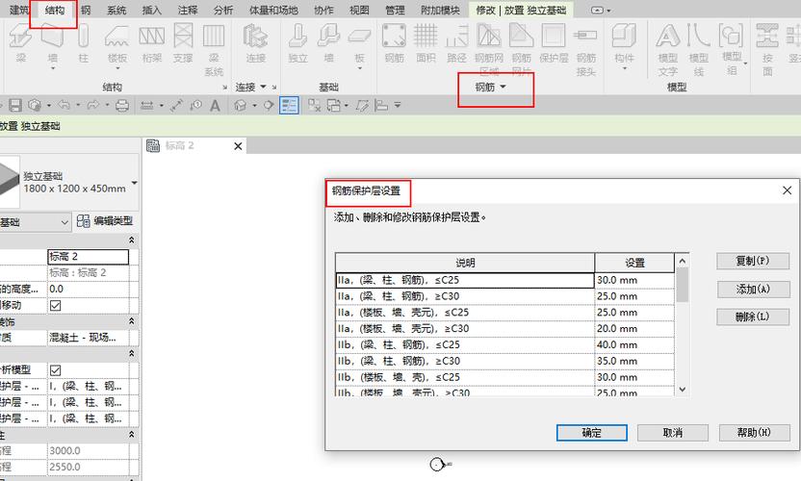Click the save icon in quick access toolbar

click(x=15, y=105)
